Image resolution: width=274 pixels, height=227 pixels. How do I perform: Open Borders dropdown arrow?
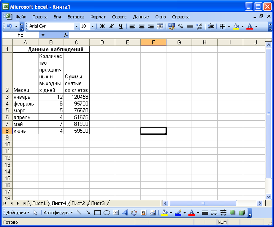click(229, 26)
